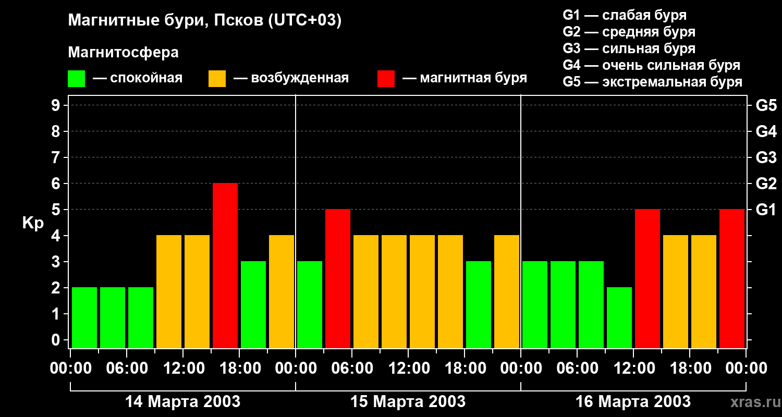Click the G2 label on the right axis
Viewport: 782px width, 417px height.
(766, 183)
